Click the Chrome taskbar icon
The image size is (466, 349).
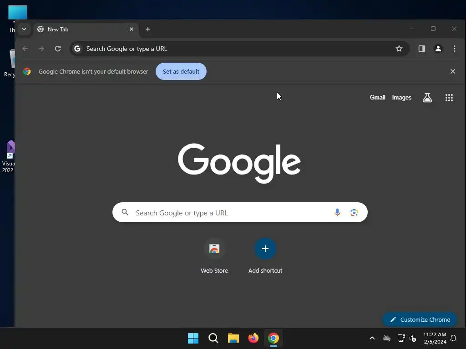(274, 338)
